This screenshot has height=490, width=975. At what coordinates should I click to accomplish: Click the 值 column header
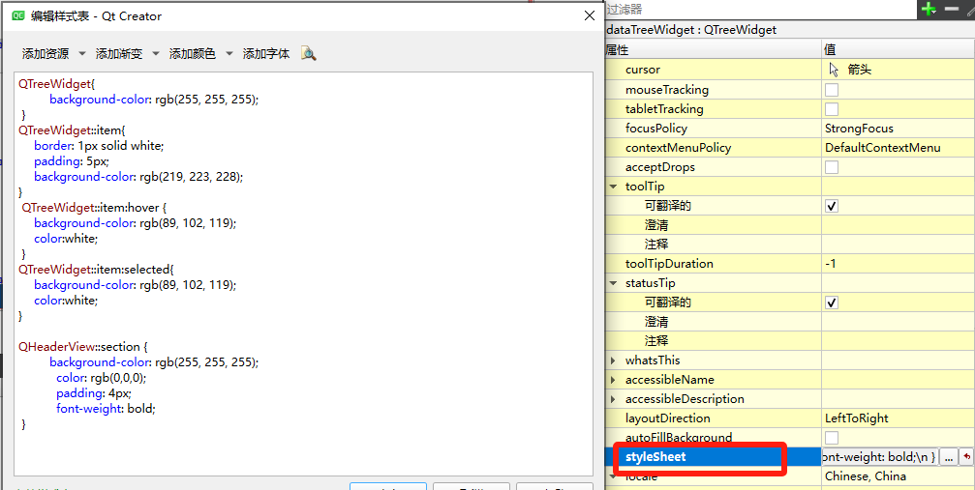[x=898, y=49]
